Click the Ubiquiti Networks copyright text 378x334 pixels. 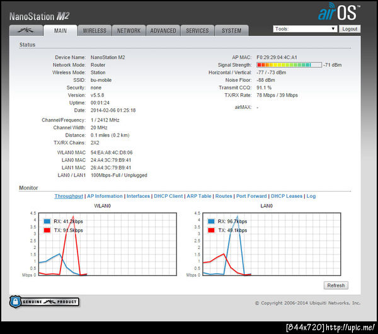[x=307, y=303]
